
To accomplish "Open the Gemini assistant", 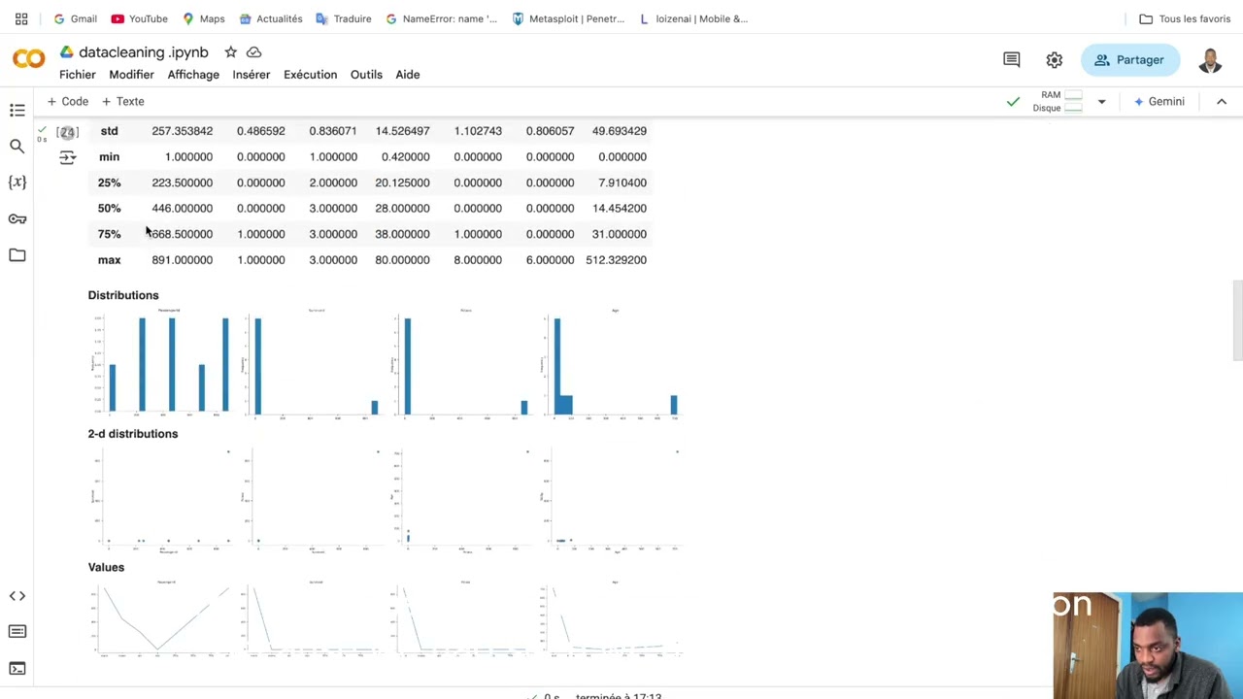I will (x=1159, y=101).
